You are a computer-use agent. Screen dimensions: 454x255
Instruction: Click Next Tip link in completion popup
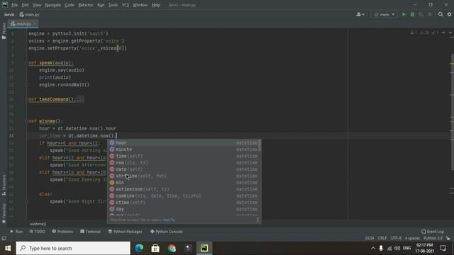[x=169, y=220]
